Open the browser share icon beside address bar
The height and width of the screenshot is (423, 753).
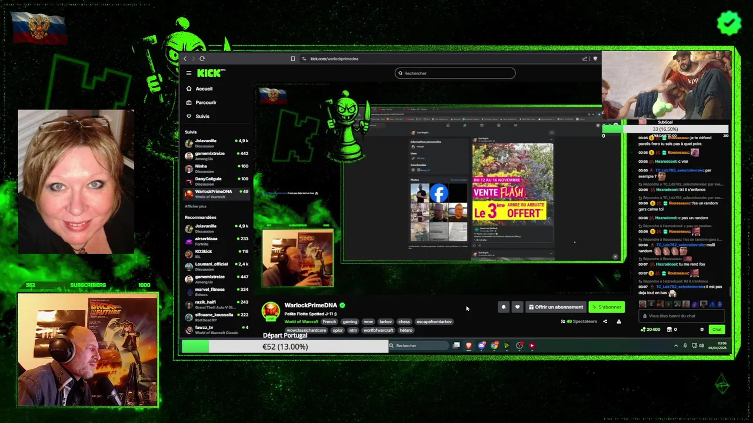tap(585, 59)
